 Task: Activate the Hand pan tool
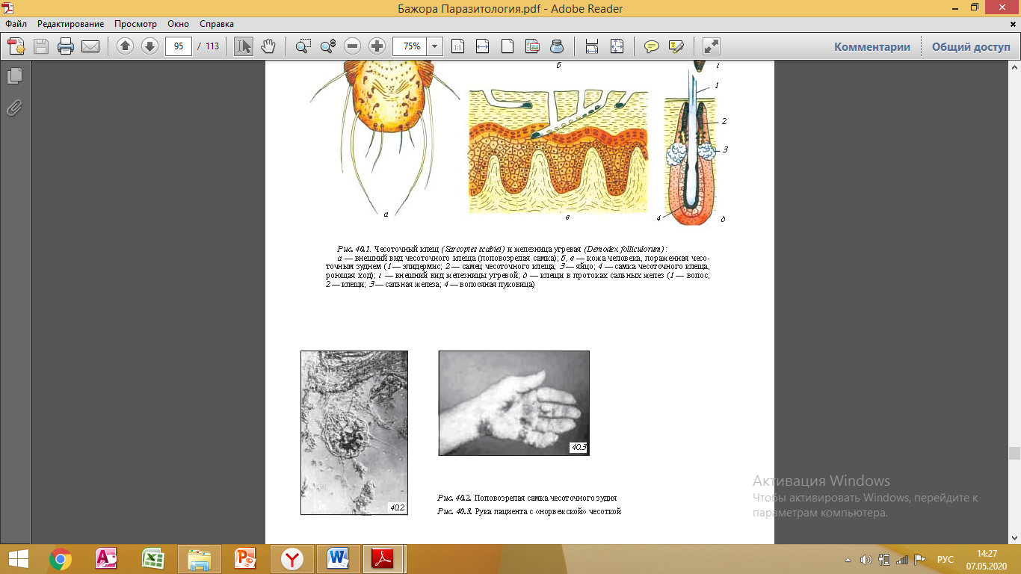268,46
